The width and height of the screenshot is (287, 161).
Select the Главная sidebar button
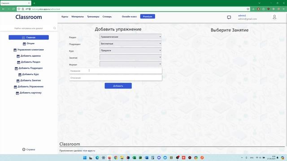point(29,38)
